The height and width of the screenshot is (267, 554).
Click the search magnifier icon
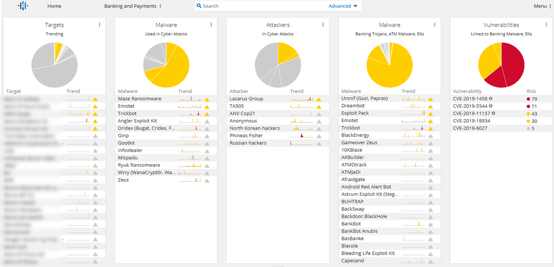tap(199, 6)
